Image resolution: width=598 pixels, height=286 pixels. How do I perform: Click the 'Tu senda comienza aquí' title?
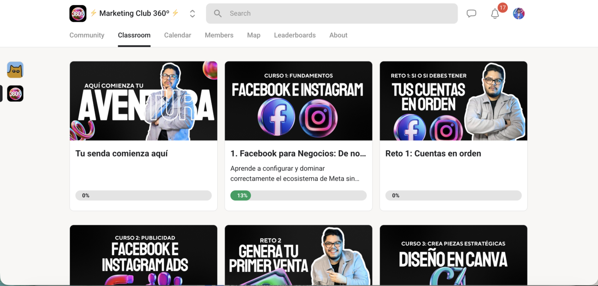tap(122, 154)
